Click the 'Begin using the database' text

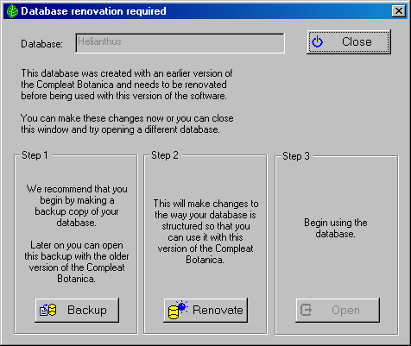[x=336, y=228]
